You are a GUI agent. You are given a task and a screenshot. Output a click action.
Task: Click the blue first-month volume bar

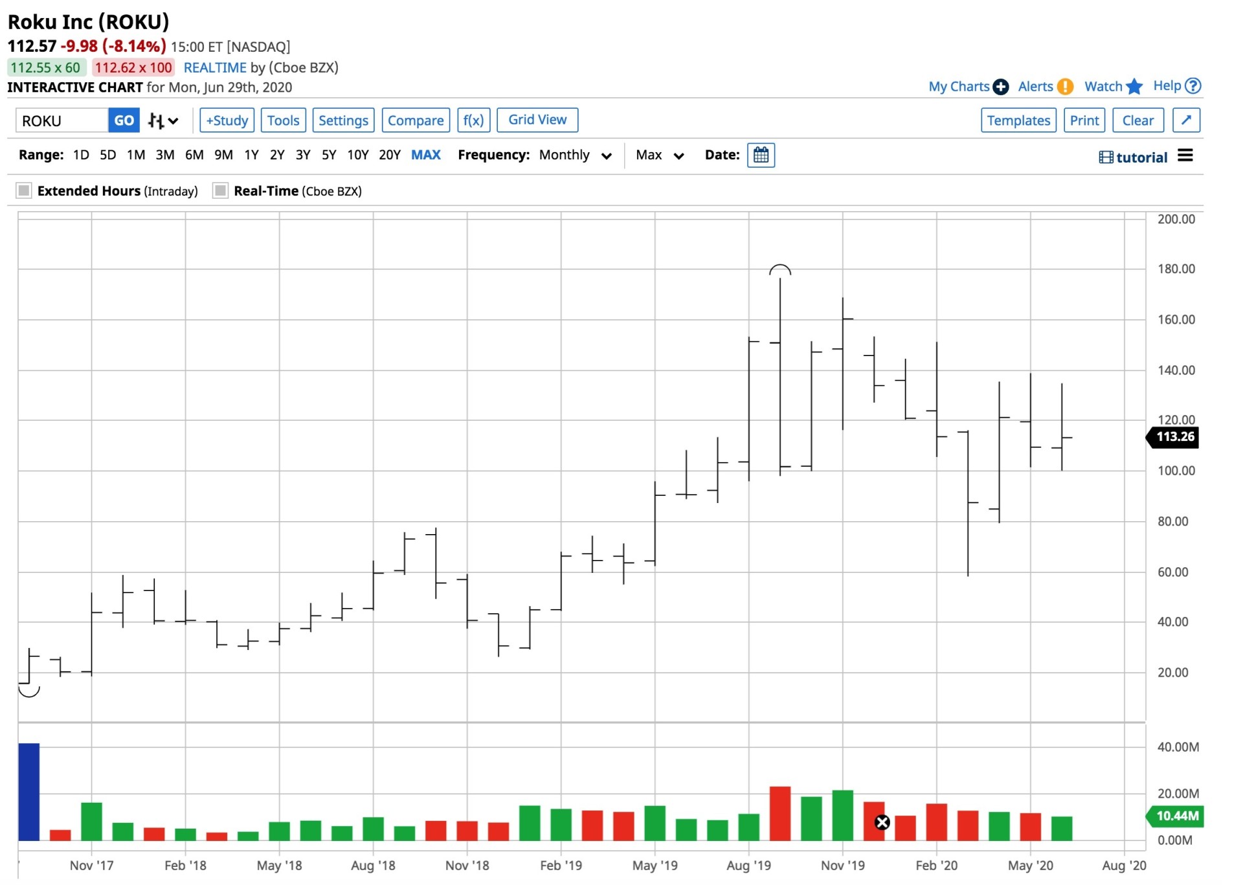pos(29,792)
